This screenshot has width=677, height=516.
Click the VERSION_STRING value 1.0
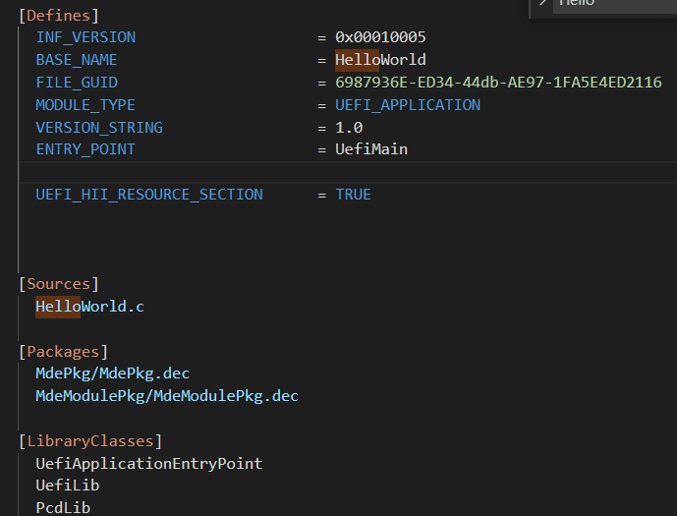tap(349, 128)
